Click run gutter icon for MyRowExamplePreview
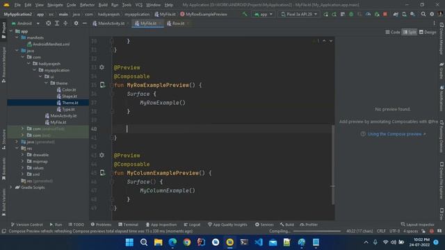445x250 pixels. [x=102, y=85]
